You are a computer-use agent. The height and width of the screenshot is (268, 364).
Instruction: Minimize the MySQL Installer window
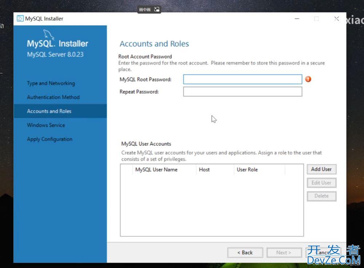pyautogui.click(x=297, y=19)
